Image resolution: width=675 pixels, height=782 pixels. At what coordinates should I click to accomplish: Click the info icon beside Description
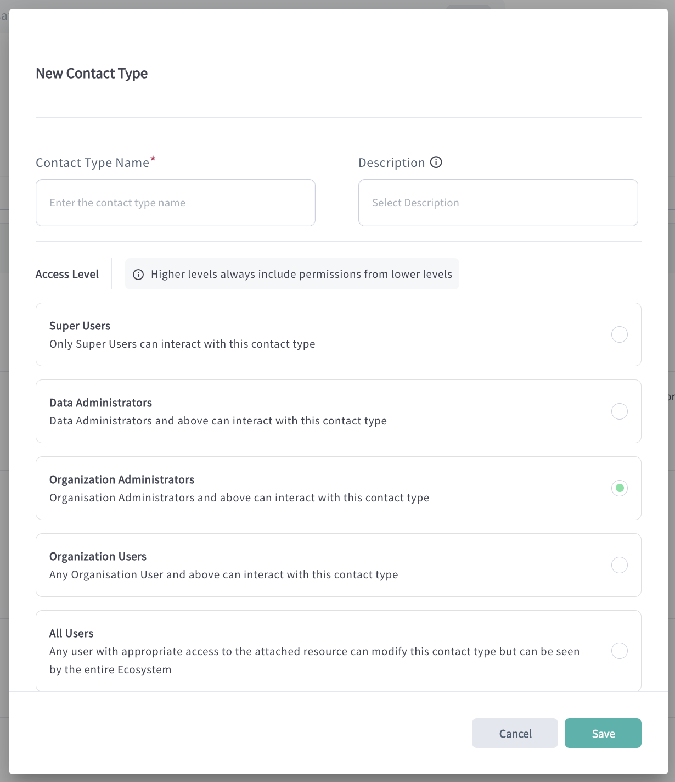pyautogui.click(x=436, y=163)
